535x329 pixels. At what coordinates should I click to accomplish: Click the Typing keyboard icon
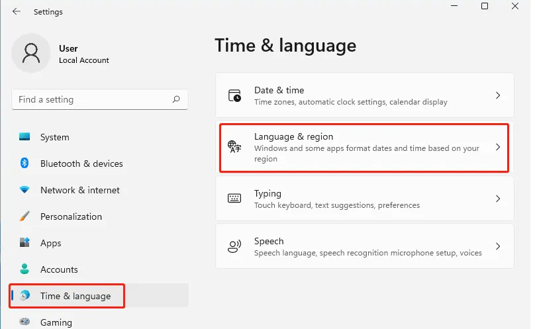(x=234, y=198)
